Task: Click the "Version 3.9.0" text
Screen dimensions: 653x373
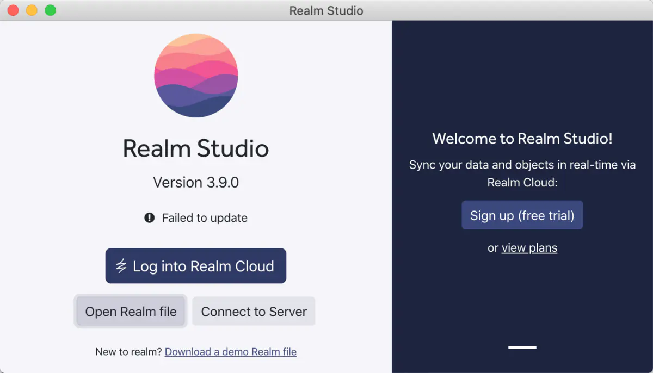Action: tap(196, 182)
